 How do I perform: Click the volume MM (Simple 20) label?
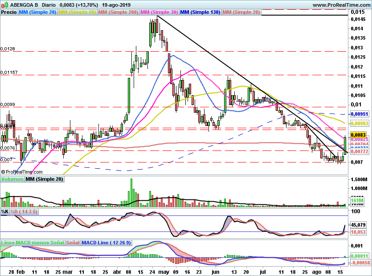(x=45, y=179)
